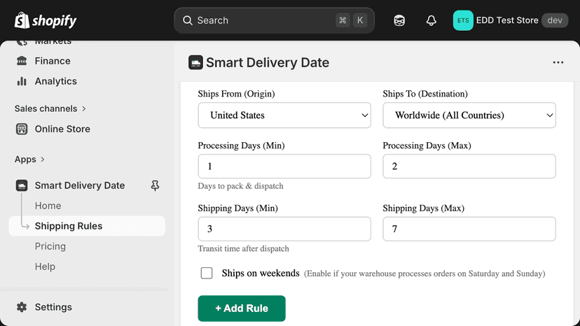Unpin the Smart Delivery Date app
This screenshot has height=326, width=580.
click(x=155, y=185)
